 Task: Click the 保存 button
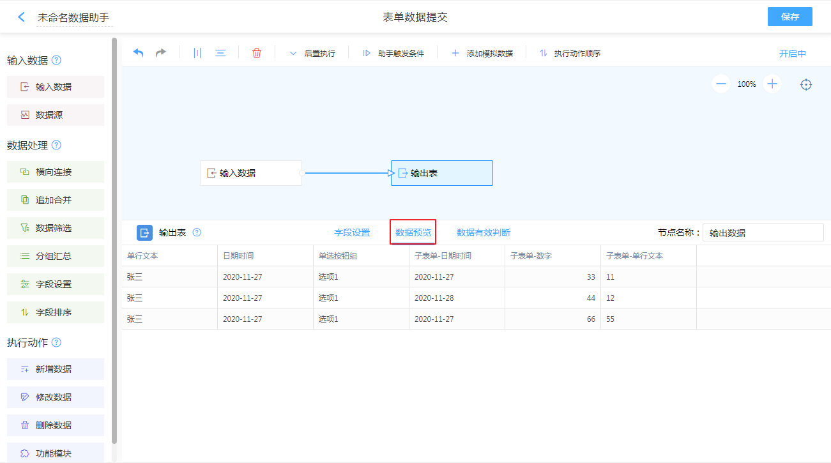click(x=789, y=17)
